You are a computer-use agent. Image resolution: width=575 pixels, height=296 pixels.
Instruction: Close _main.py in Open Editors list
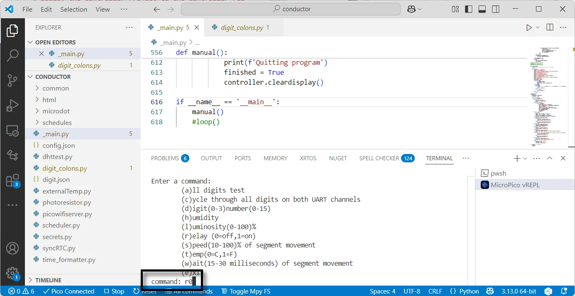click(41, 54)
